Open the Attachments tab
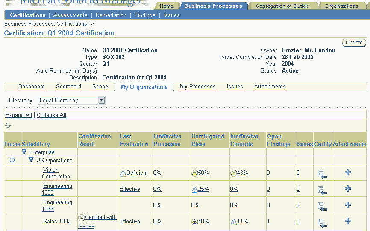Image resolution: width=370 pixels, height=231 pixels. coord(270,87)
